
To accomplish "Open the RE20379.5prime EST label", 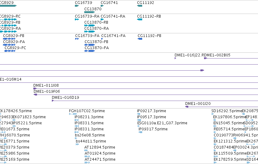I will point(15,147).
